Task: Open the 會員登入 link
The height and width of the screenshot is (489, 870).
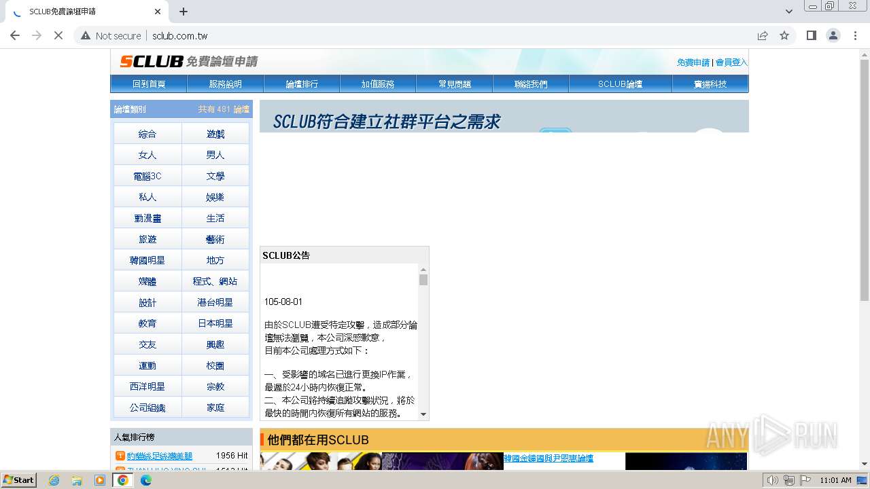Action: click(x=731, y=62)
